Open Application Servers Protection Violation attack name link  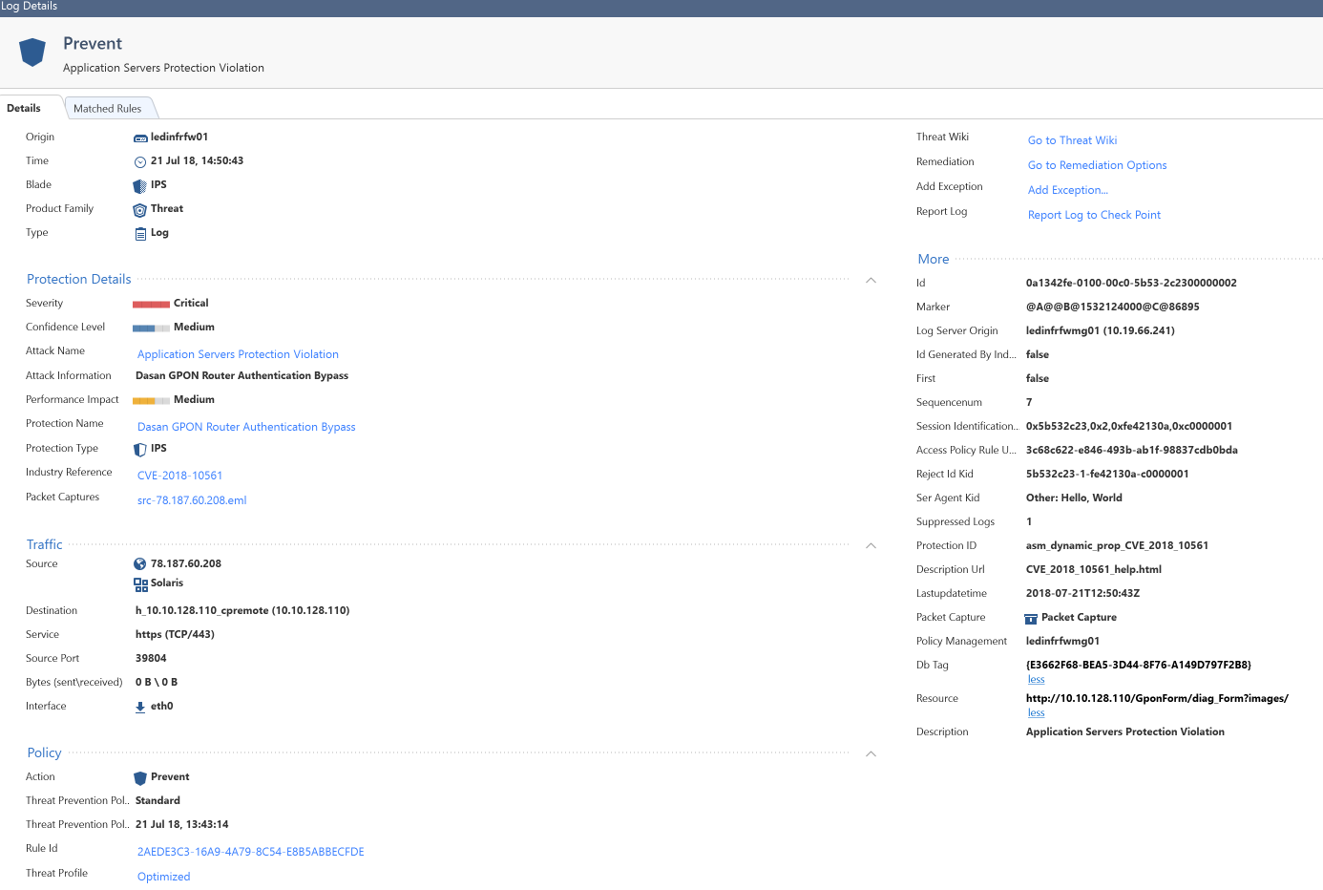click(x=238, y=354)
